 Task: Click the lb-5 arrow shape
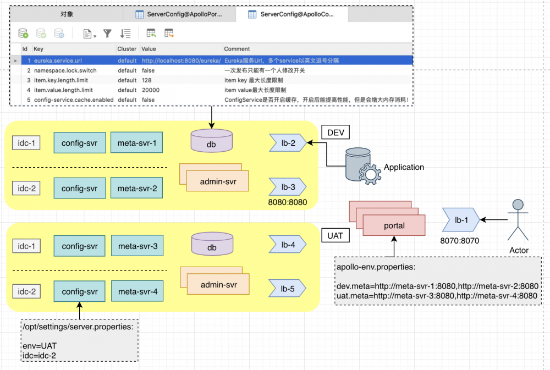288,289
